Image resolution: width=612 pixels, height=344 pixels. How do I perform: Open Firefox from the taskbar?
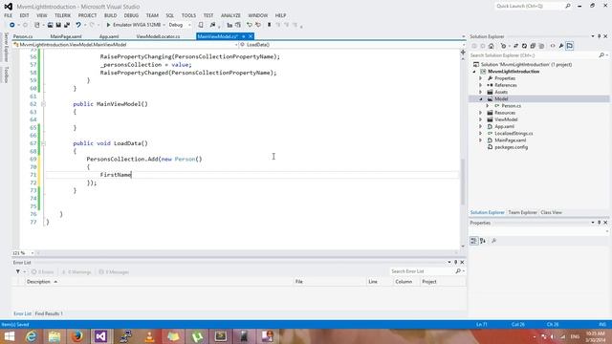point(77,336)
